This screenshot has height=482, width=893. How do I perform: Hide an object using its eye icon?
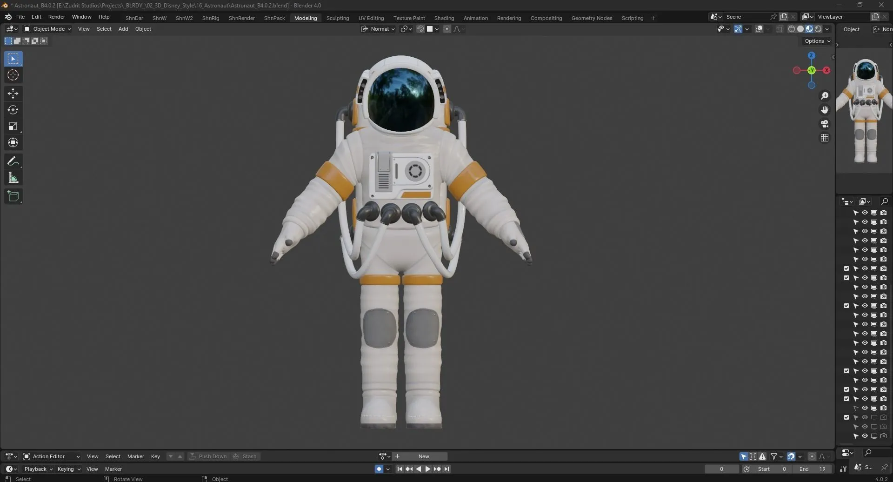pyautogui.click(x=865, y=212)
